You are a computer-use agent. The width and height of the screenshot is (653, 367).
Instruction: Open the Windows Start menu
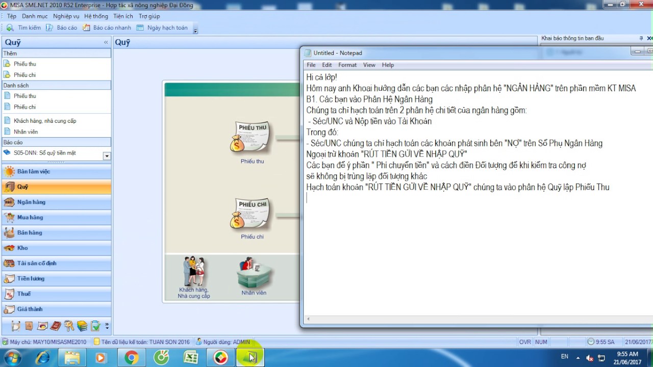12,358
